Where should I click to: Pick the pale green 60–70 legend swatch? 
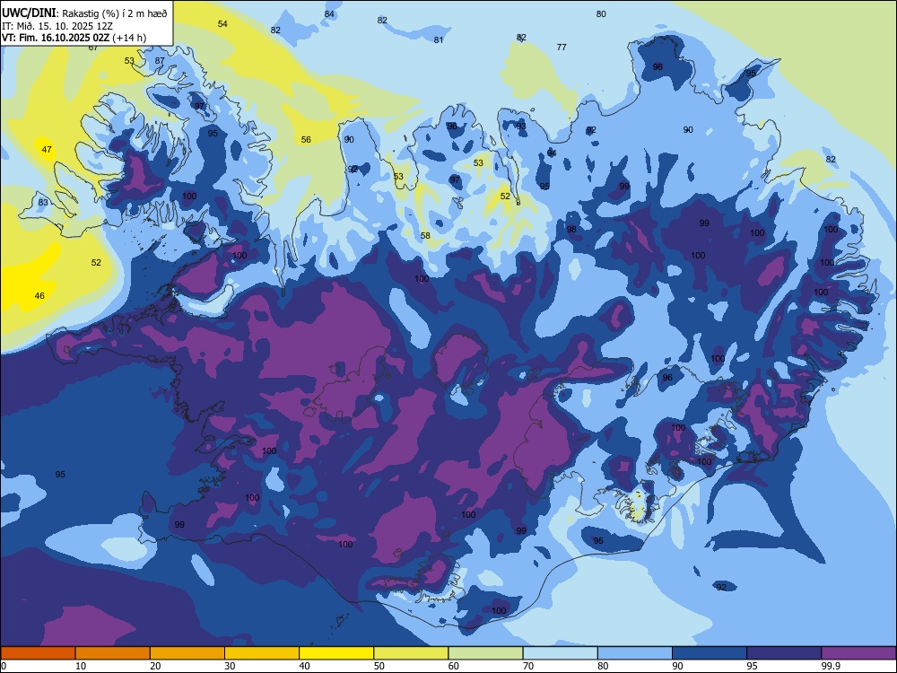tap(485, 653)
